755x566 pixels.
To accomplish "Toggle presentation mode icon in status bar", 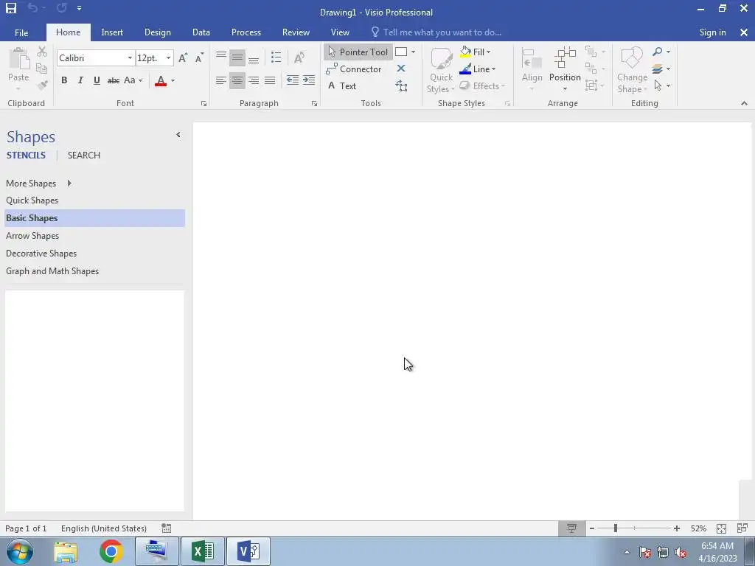I will click(571, 528).
